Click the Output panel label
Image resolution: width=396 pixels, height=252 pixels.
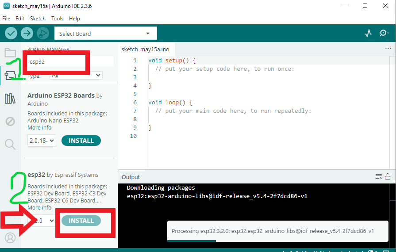click(x=131, y=177)
